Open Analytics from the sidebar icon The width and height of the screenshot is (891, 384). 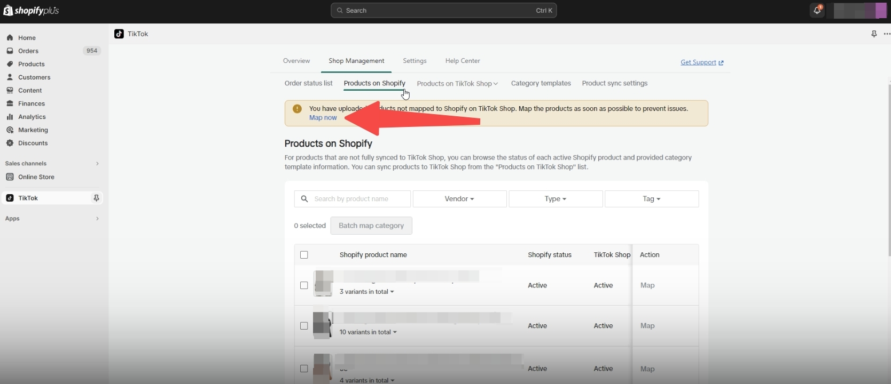[10, 117]
